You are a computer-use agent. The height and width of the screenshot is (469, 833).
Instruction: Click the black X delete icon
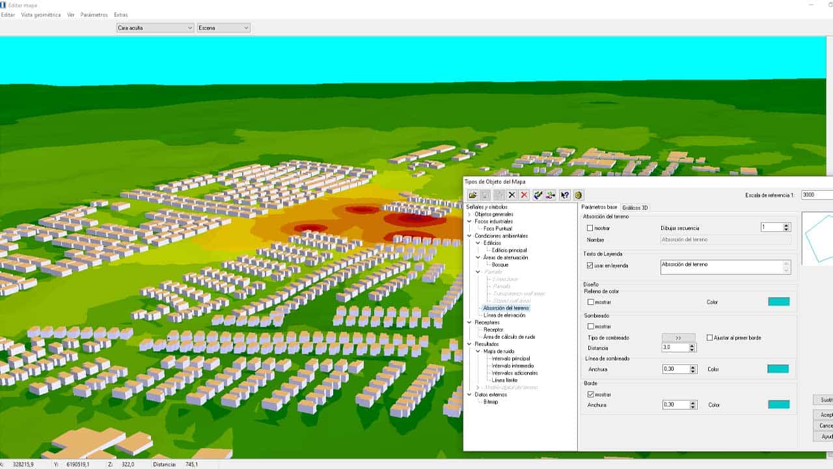pos(512,195)
